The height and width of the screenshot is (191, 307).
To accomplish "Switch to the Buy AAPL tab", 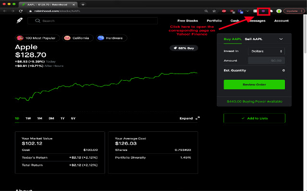I will pos(233,39).
